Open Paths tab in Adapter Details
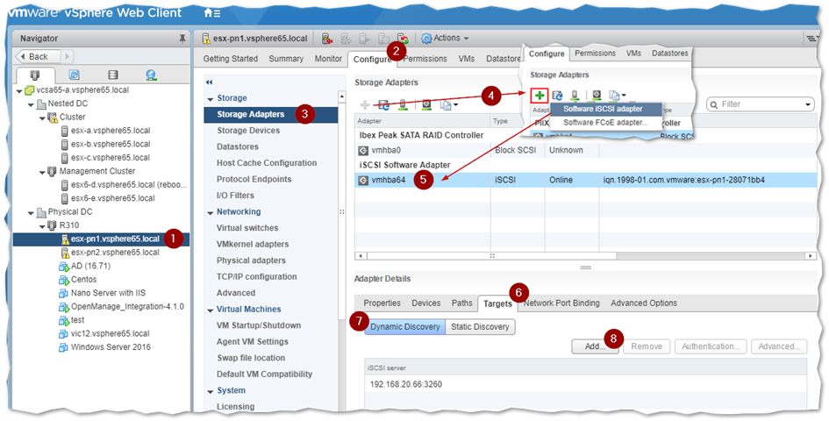The image size is (829, 421). click(461, 303)
